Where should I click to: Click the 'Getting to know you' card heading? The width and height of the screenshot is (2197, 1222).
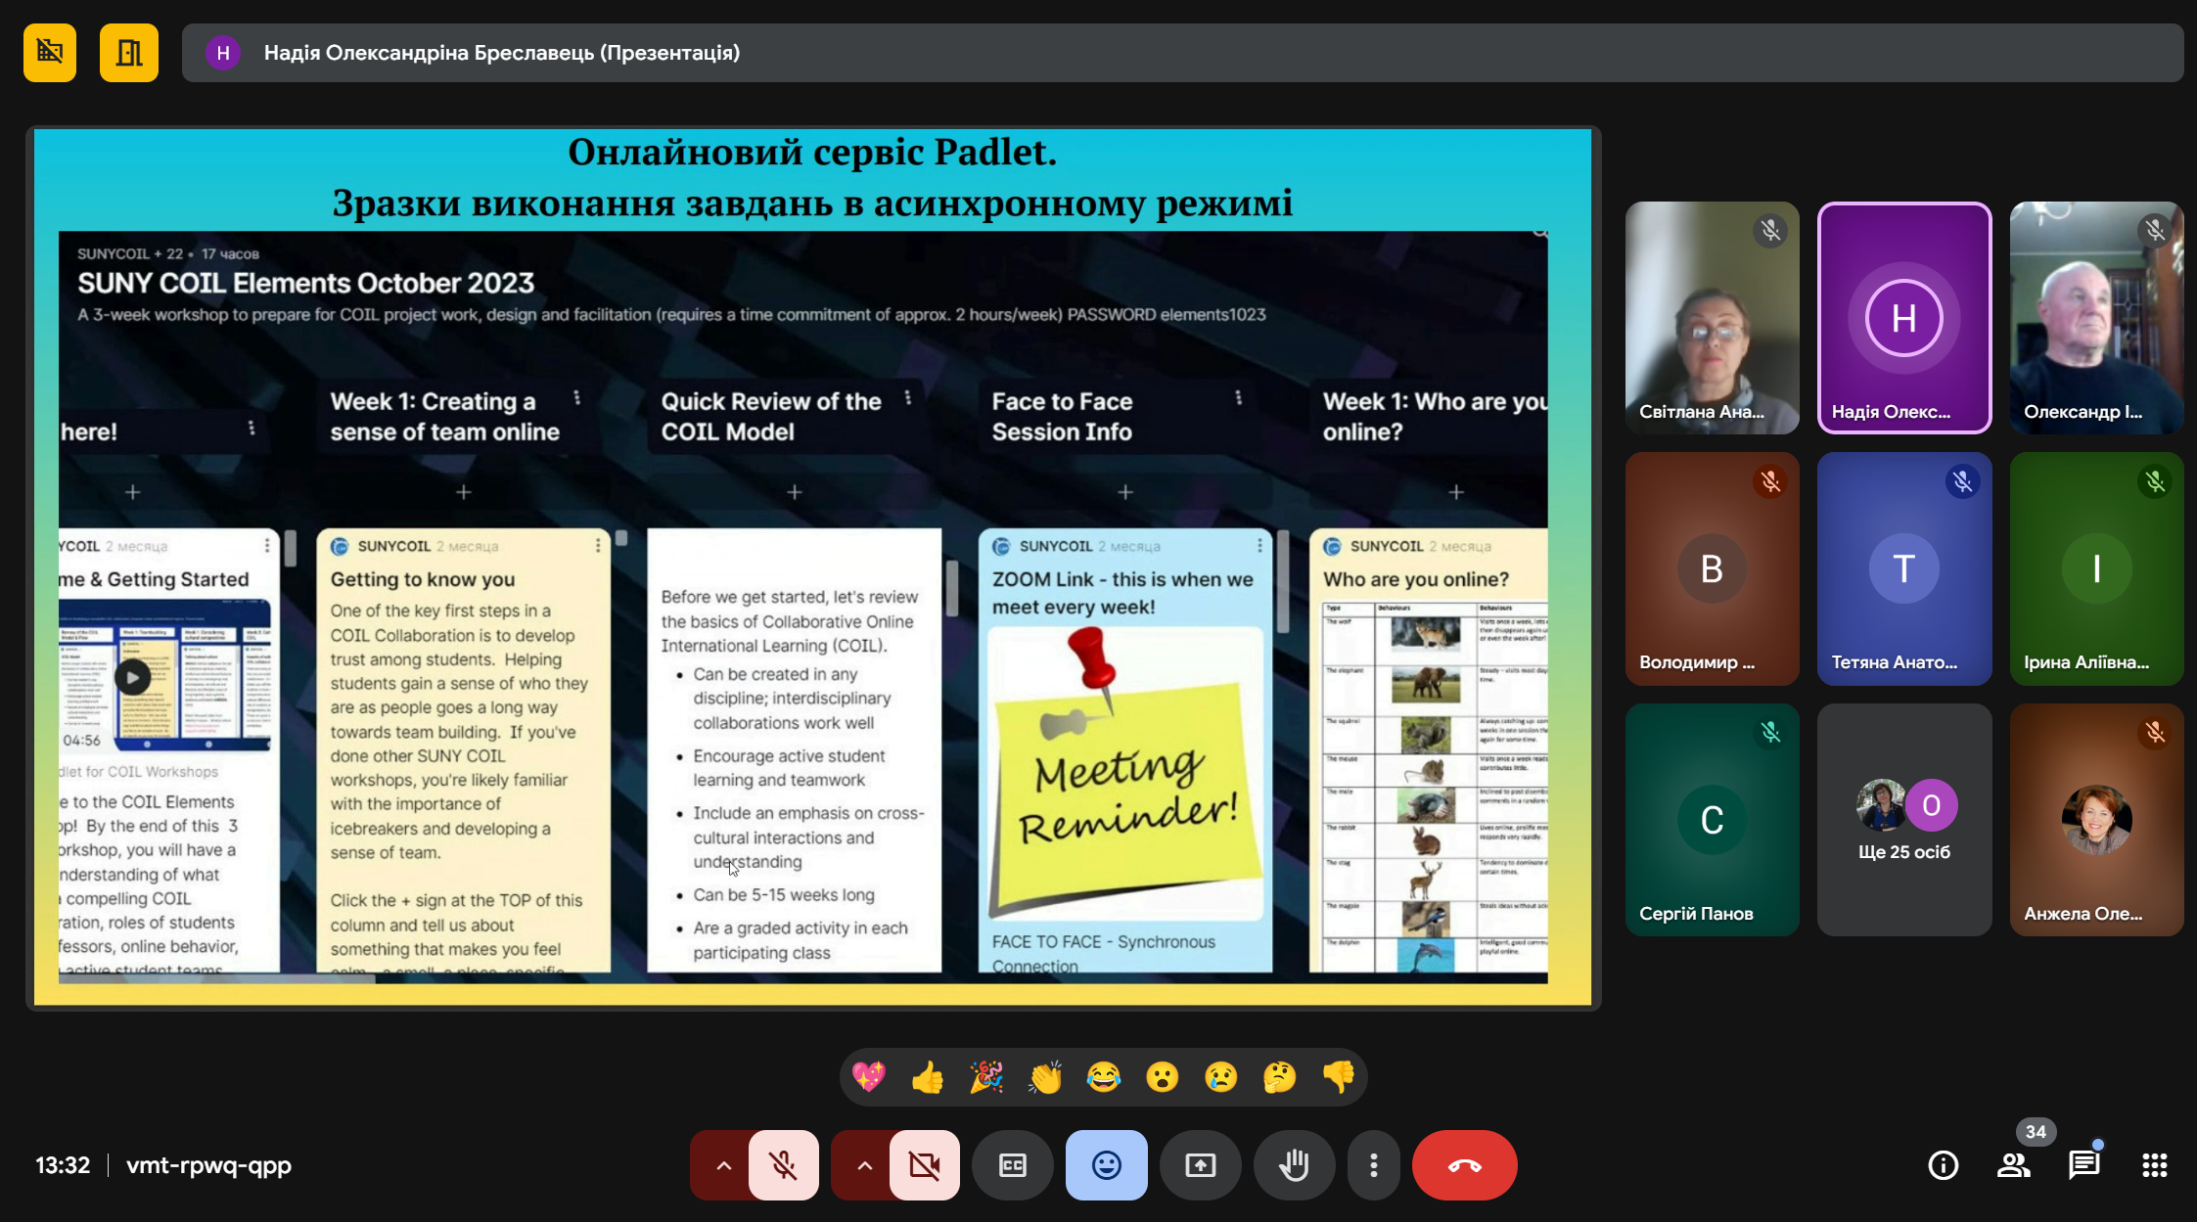coord(422,579)
